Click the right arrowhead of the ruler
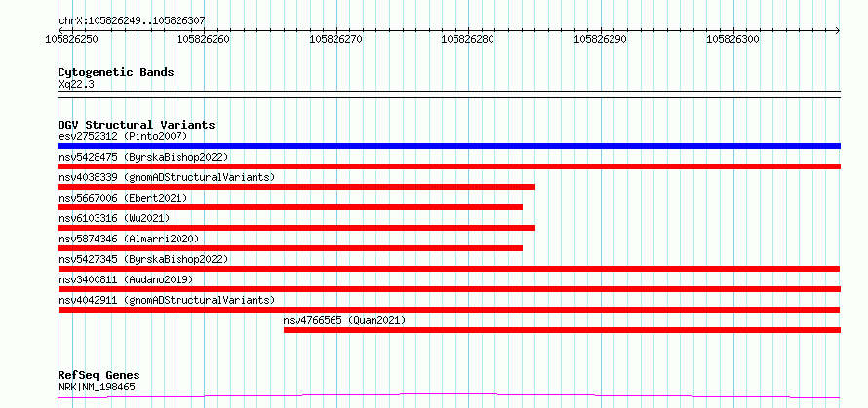This screenshot has height=408, width=868. coord(838,30)
